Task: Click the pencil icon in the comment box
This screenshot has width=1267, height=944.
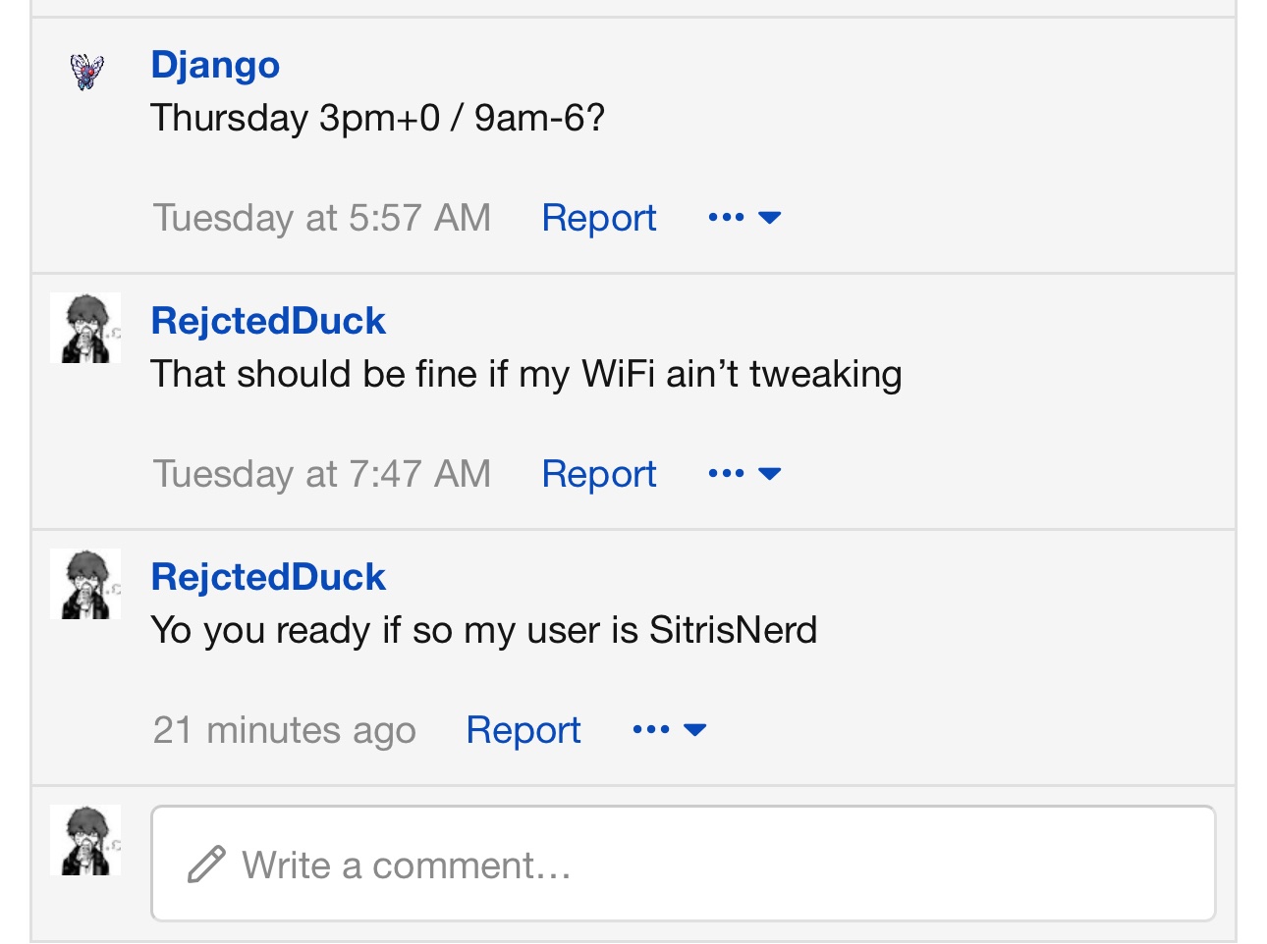Action: coord(206,865)
